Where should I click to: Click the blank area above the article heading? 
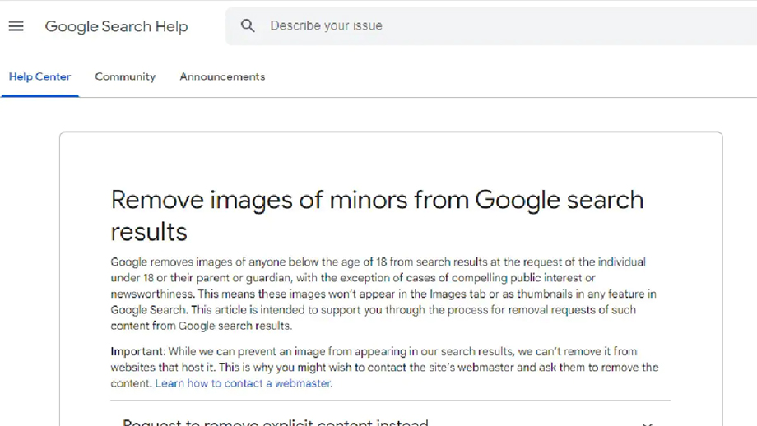tap(391, 160)
